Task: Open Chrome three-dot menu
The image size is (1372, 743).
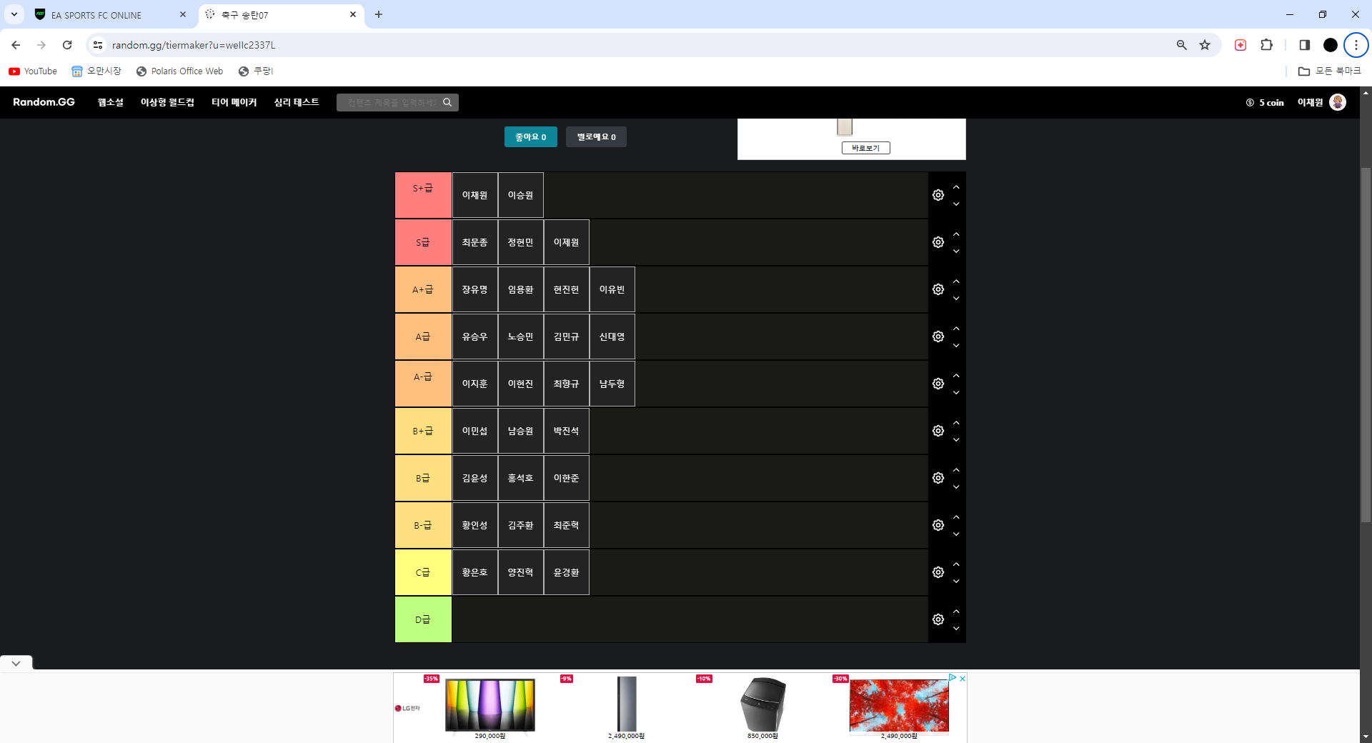Action: (x=1356, y=45)
